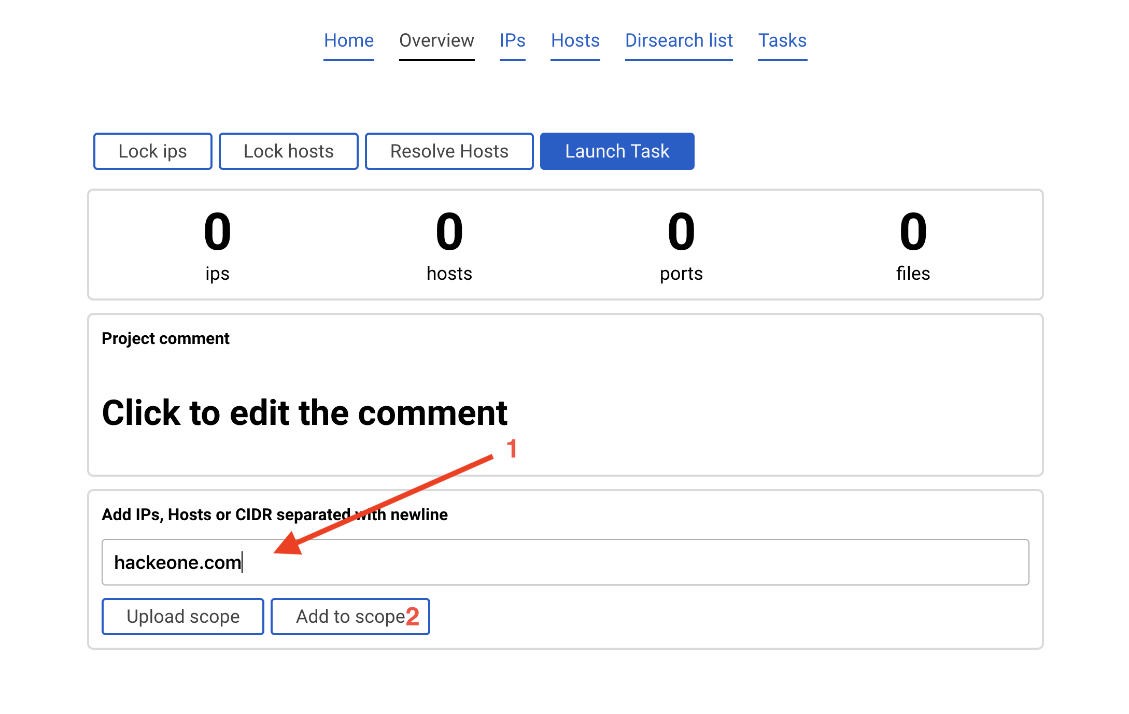Click the Lock ips icon button
Viewport: 1129px width, 714px height.
pos(151,151)
